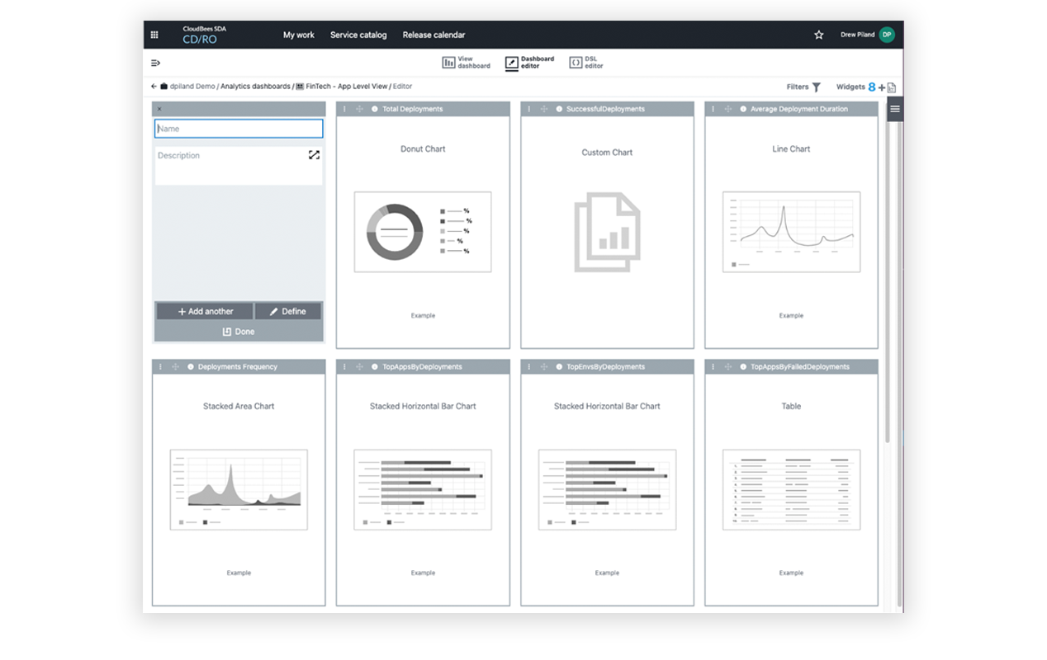Open kebab menu of Deployments Frequency widget

pyautogui.click(x=160, y=366)
